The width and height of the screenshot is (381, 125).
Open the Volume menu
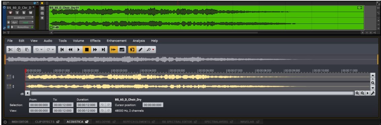click(78, 41)
